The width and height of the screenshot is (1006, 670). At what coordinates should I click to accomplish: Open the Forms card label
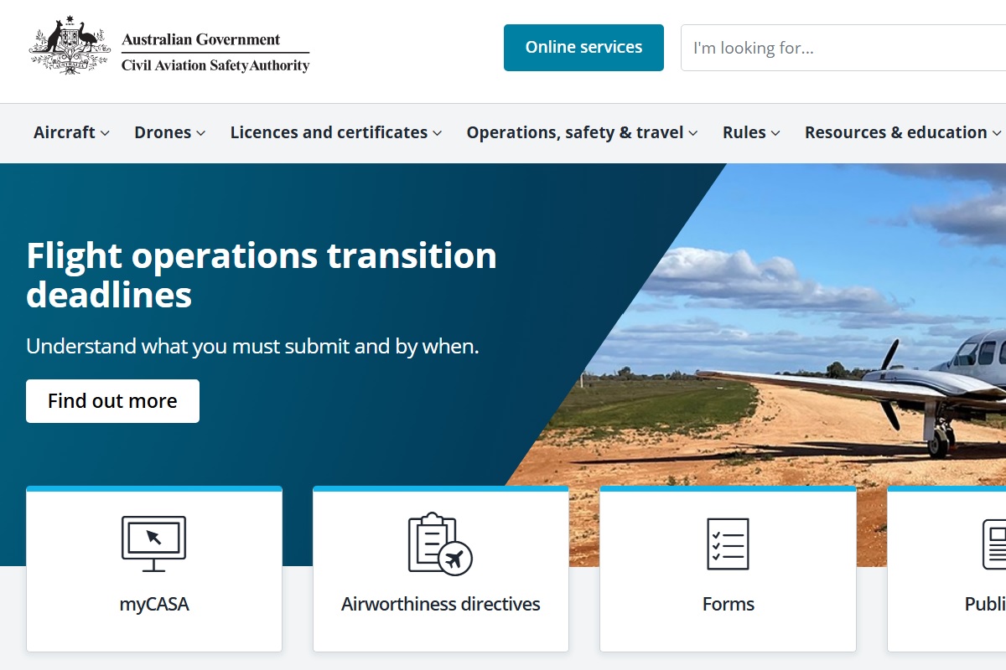(729, 604)
